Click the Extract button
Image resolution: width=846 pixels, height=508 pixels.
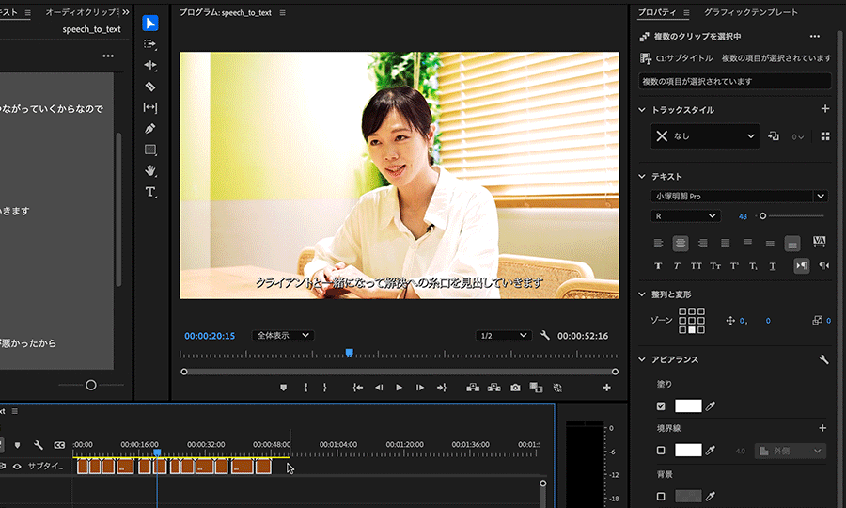(x=493, y=388)
